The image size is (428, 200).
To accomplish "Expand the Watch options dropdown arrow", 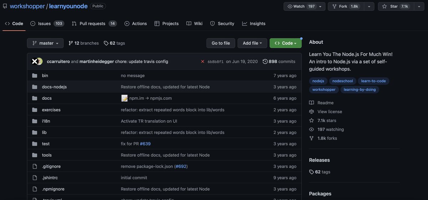I will tap(320, 6).
